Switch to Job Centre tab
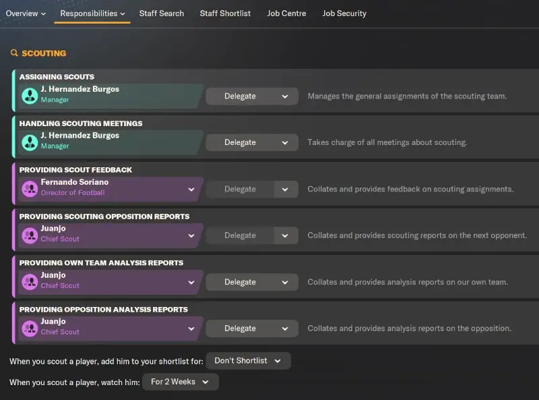The image size is (539, 400). pyautogui.click(x=287, y=13)
